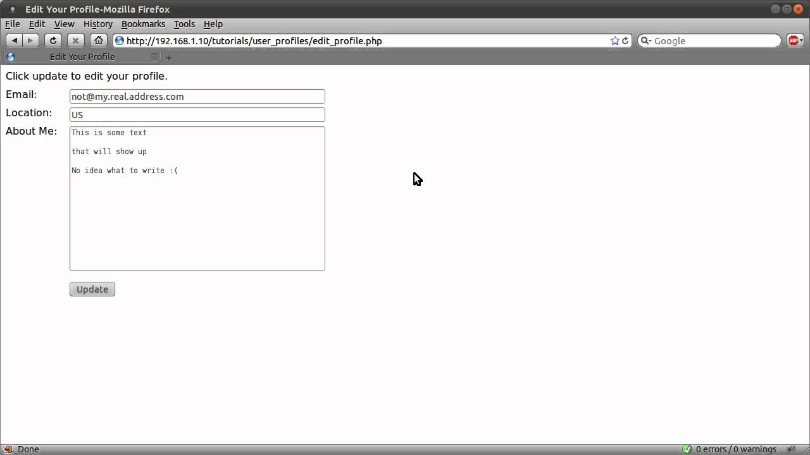Click the URL address text in the location bar
Image resolution: width=810 pixels, height=455 pixels.
point(254,40)
